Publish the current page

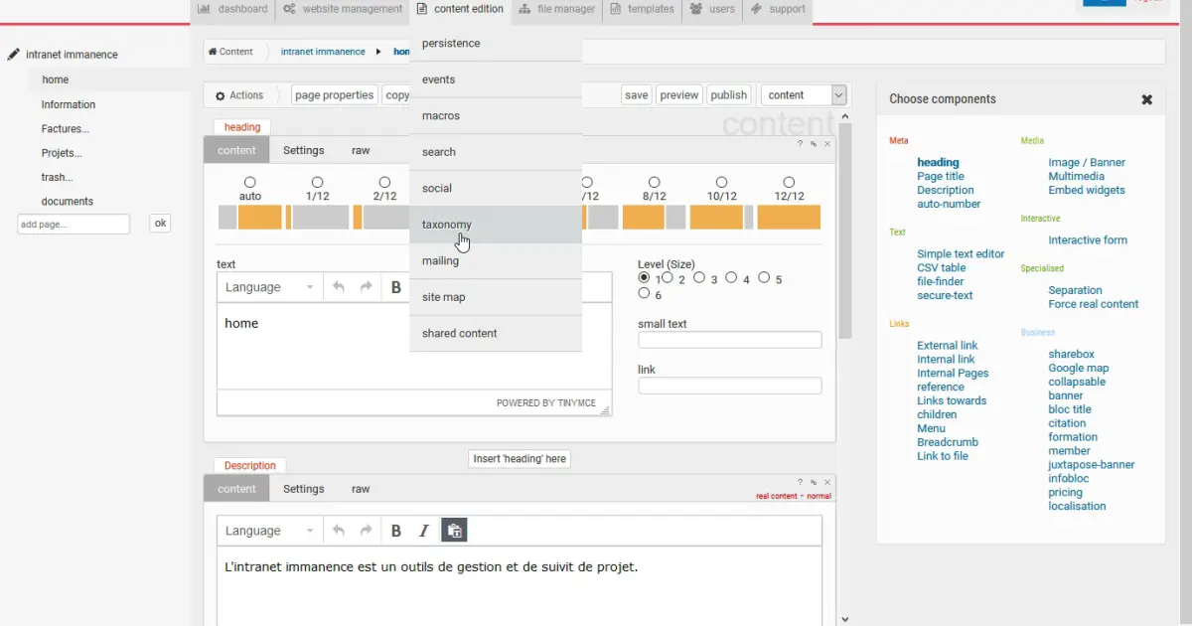point(728,94)
